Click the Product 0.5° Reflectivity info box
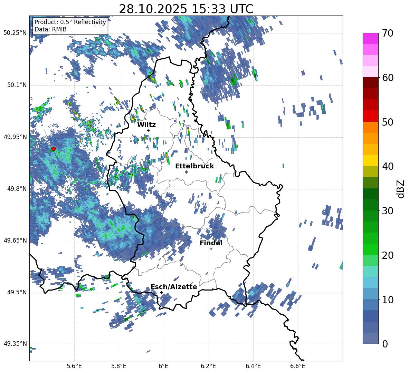Viewport: 409px width, 373px height. 70,26
